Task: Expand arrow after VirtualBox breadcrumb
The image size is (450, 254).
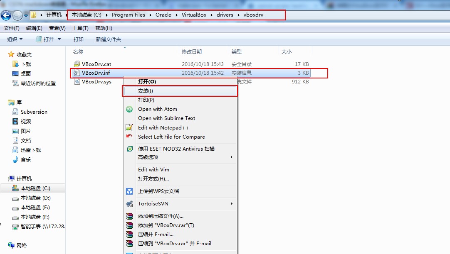Action: click(212, 15)
